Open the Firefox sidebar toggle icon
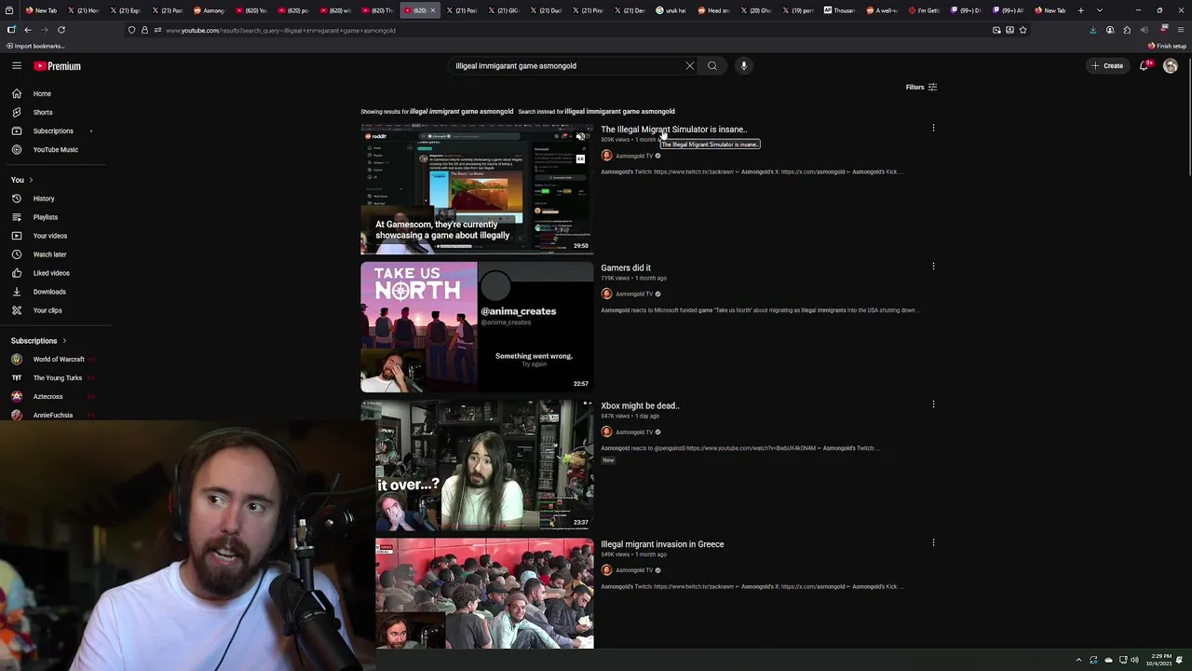Viewport: 1192px width, 671px height. pos(11,30)
